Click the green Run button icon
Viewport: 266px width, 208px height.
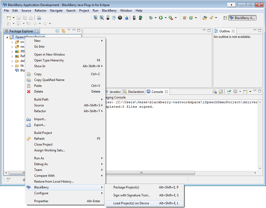161,18
